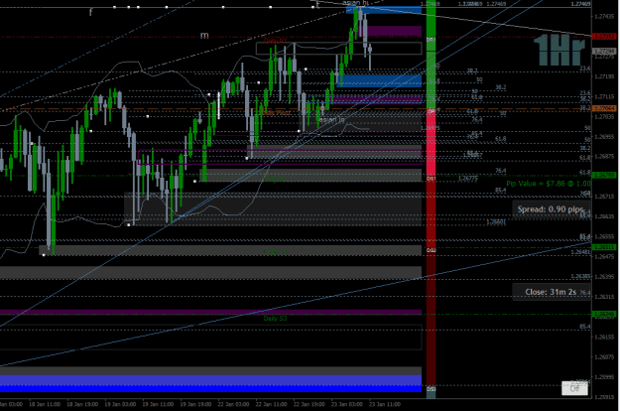Viewport: 620px width, 411px height.
Task: Click the 1.26635 price scale value
Action: click(x=604, y=216)
